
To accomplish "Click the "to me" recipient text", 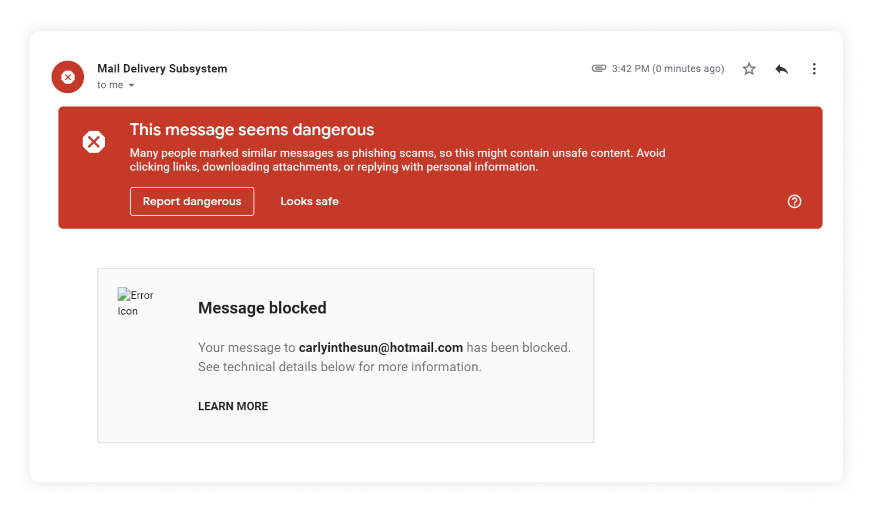I will pyautogui.click(x=110, y=85).
